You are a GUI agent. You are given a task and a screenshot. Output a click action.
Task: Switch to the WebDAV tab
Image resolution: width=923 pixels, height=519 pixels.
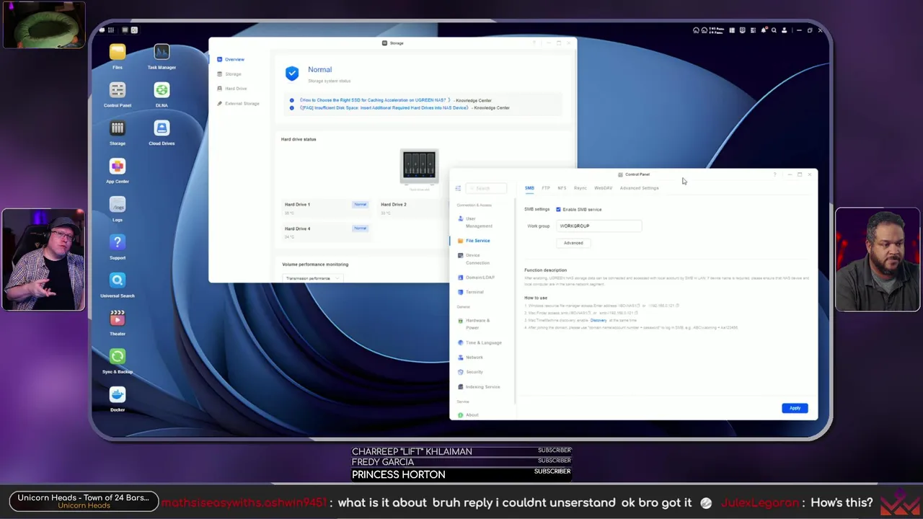coord(603,188)
